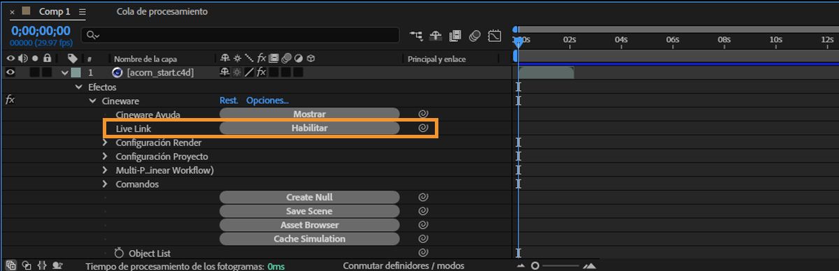The image size is (839, 271).
Task: Open the composition mini-flowchart icon
Action: [417, 35]
